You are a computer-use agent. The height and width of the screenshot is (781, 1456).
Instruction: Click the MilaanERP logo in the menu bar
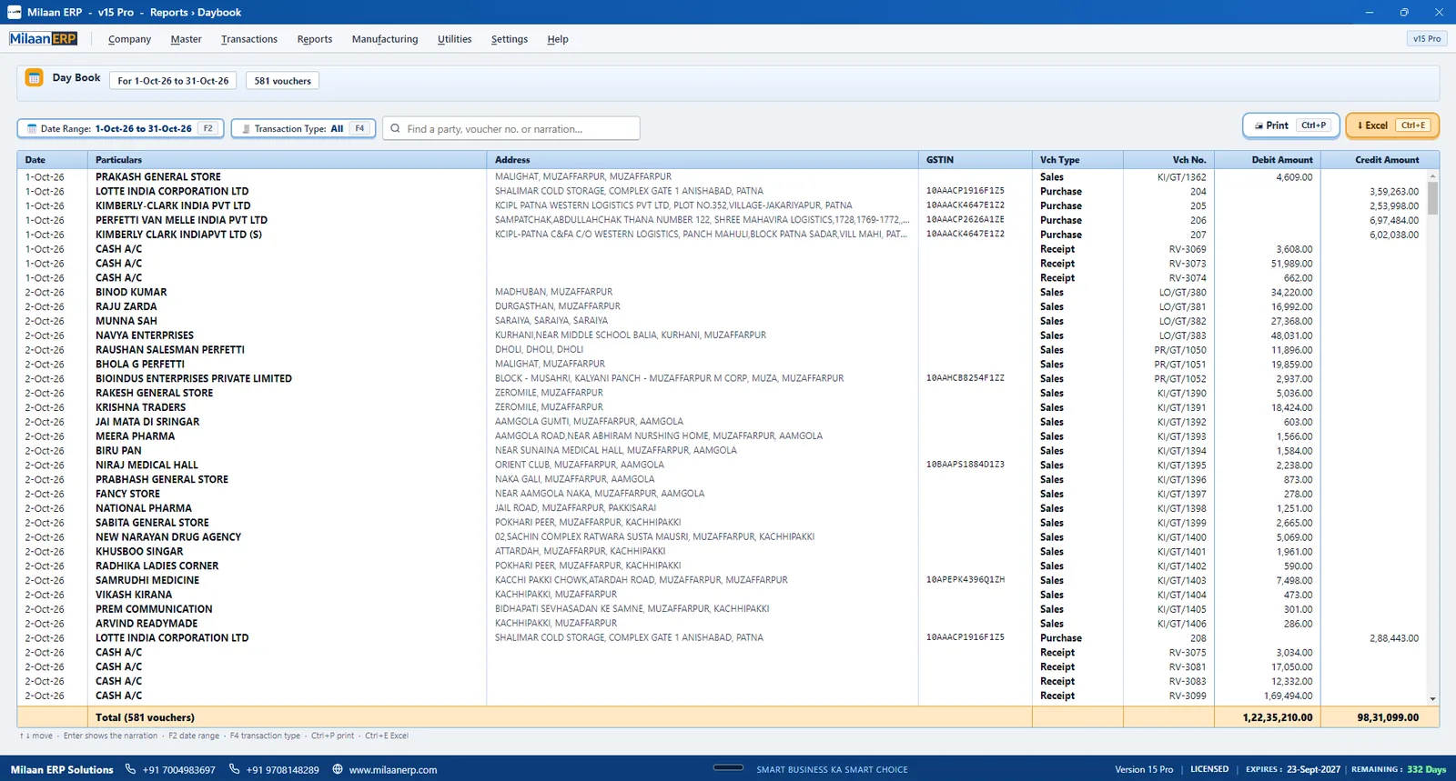44,39
